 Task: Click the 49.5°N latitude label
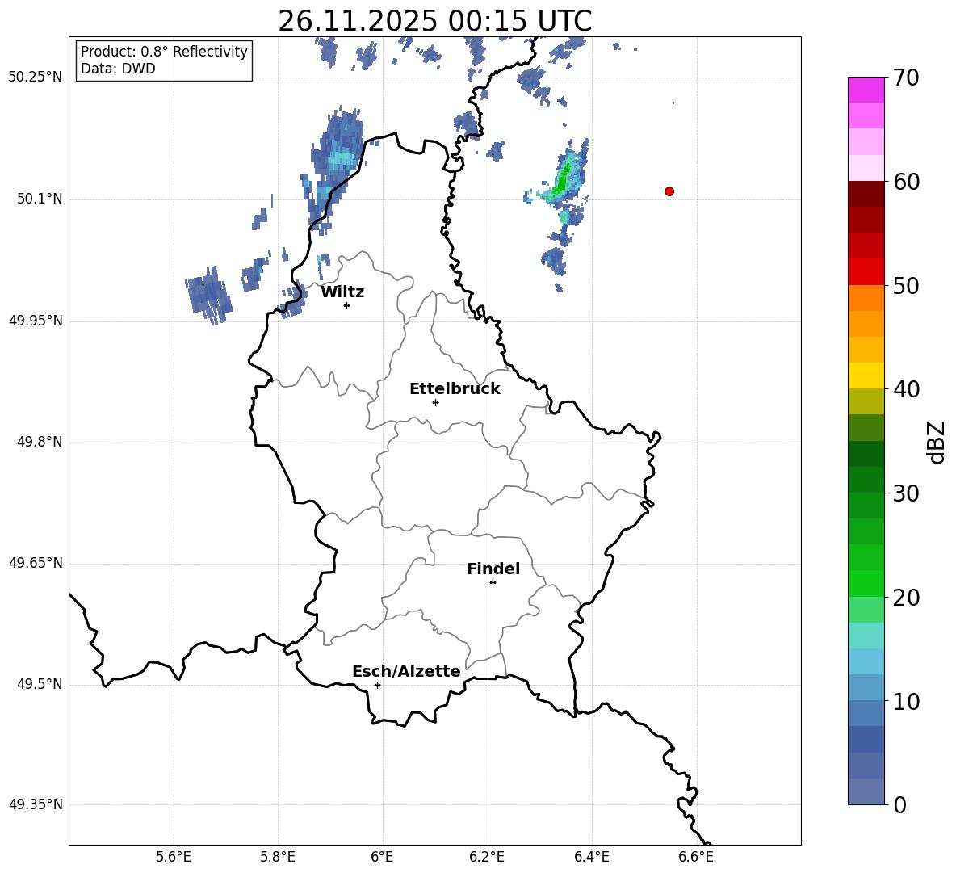point(40,684)
